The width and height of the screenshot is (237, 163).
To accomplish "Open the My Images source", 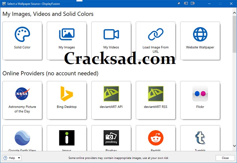I will click(67, 41).
